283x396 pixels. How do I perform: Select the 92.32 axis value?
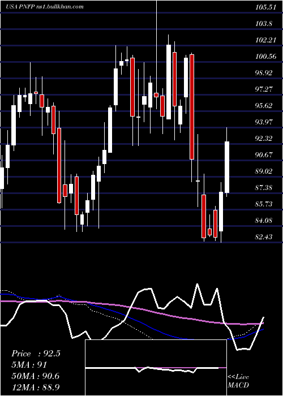click(264, 139)
